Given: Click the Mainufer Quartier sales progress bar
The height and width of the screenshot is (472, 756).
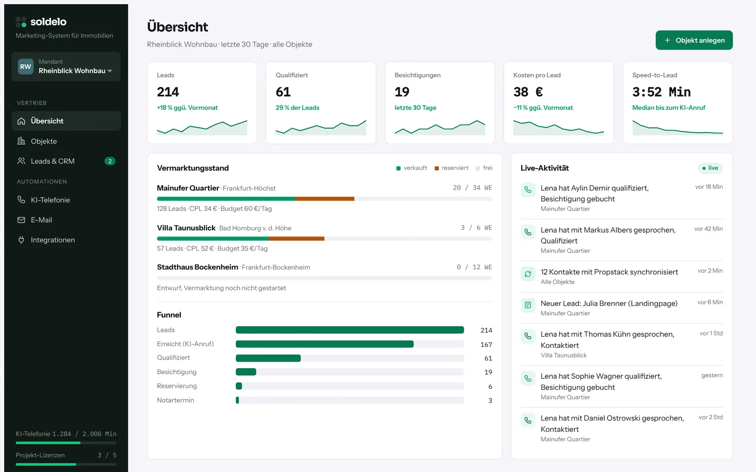Looking at the screenshot, I should click(x=325, y=199).
